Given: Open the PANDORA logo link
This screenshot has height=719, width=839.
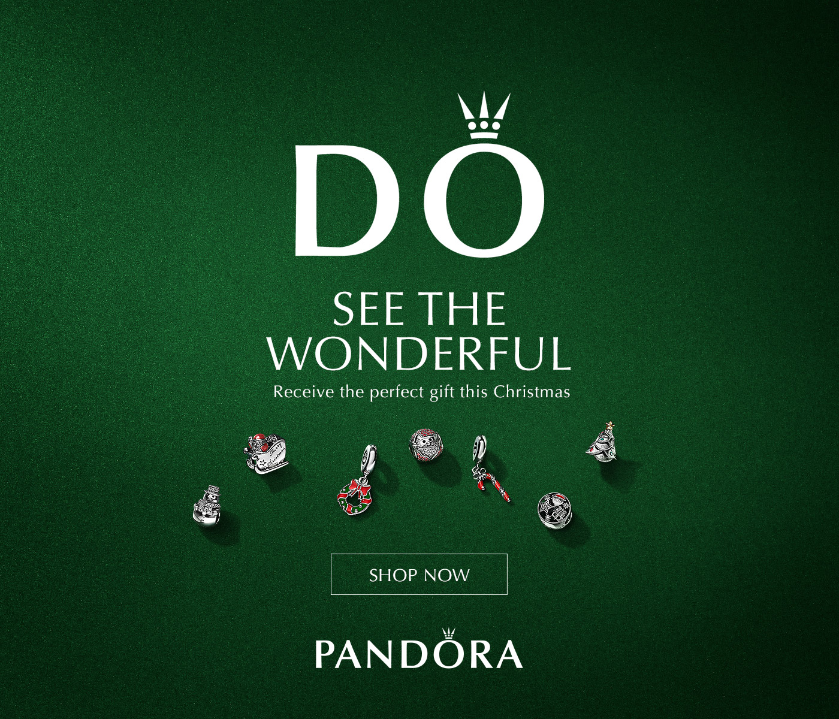Looking at the screenshot, I should pyautogui.click(x=419, y=649).
